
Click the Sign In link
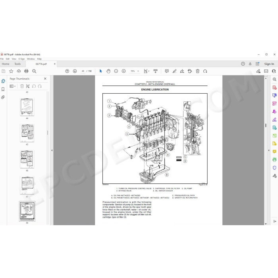pyautogui.click(x=269, y=64)
